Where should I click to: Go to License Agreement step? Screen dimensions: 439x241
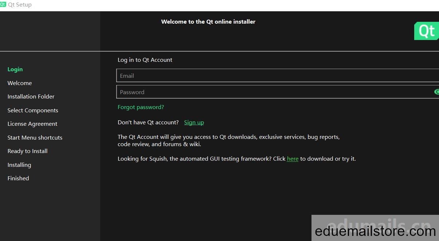pyautogui.click(x=32, y=124)
